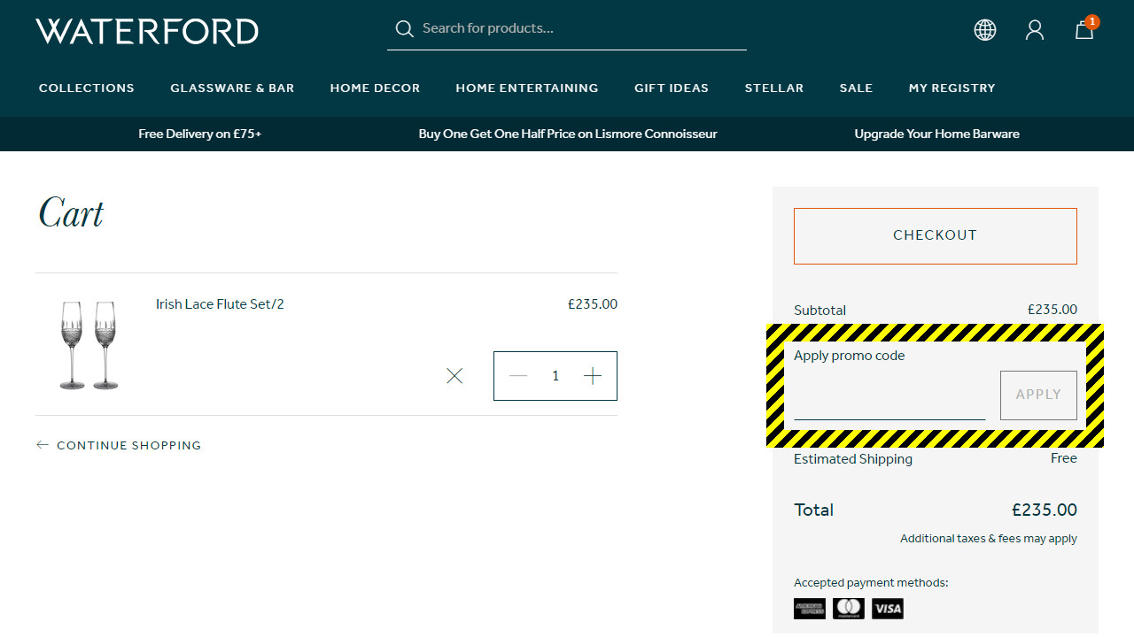Click the Subtotal £235.00 amount
Screen dimensions: 1134x637
tap(1052, 310)
